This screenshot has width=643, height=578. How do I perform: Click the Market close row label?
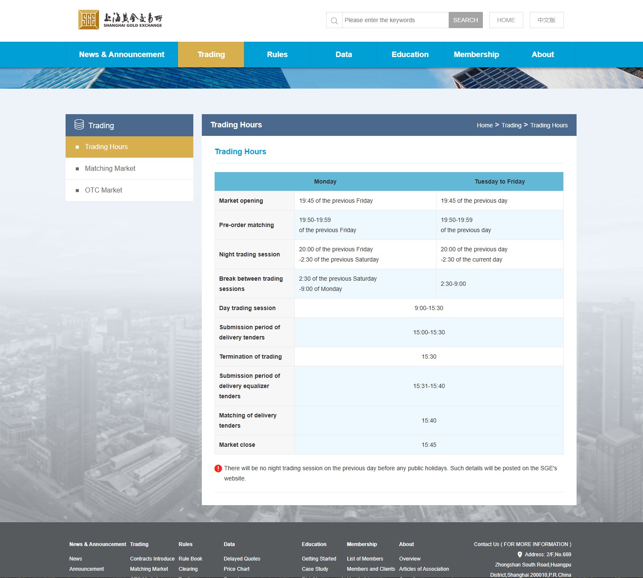pyautogui.click(x=237, y=445)
